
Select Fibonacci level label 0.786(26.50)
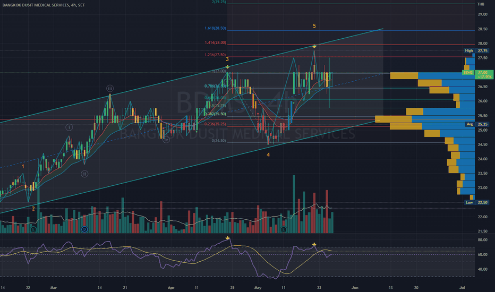215,86
